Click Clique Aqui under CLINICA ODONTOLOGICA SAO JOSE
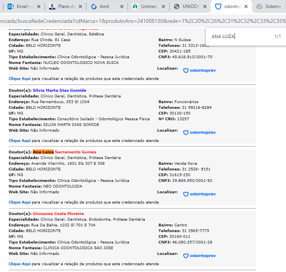 [19, 264]
